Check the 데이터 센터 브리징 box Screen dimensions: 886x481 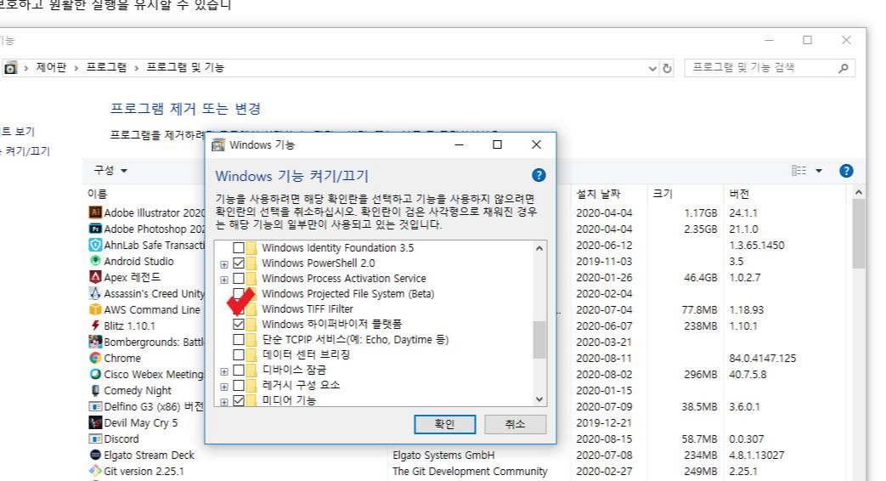pos(239,354)
